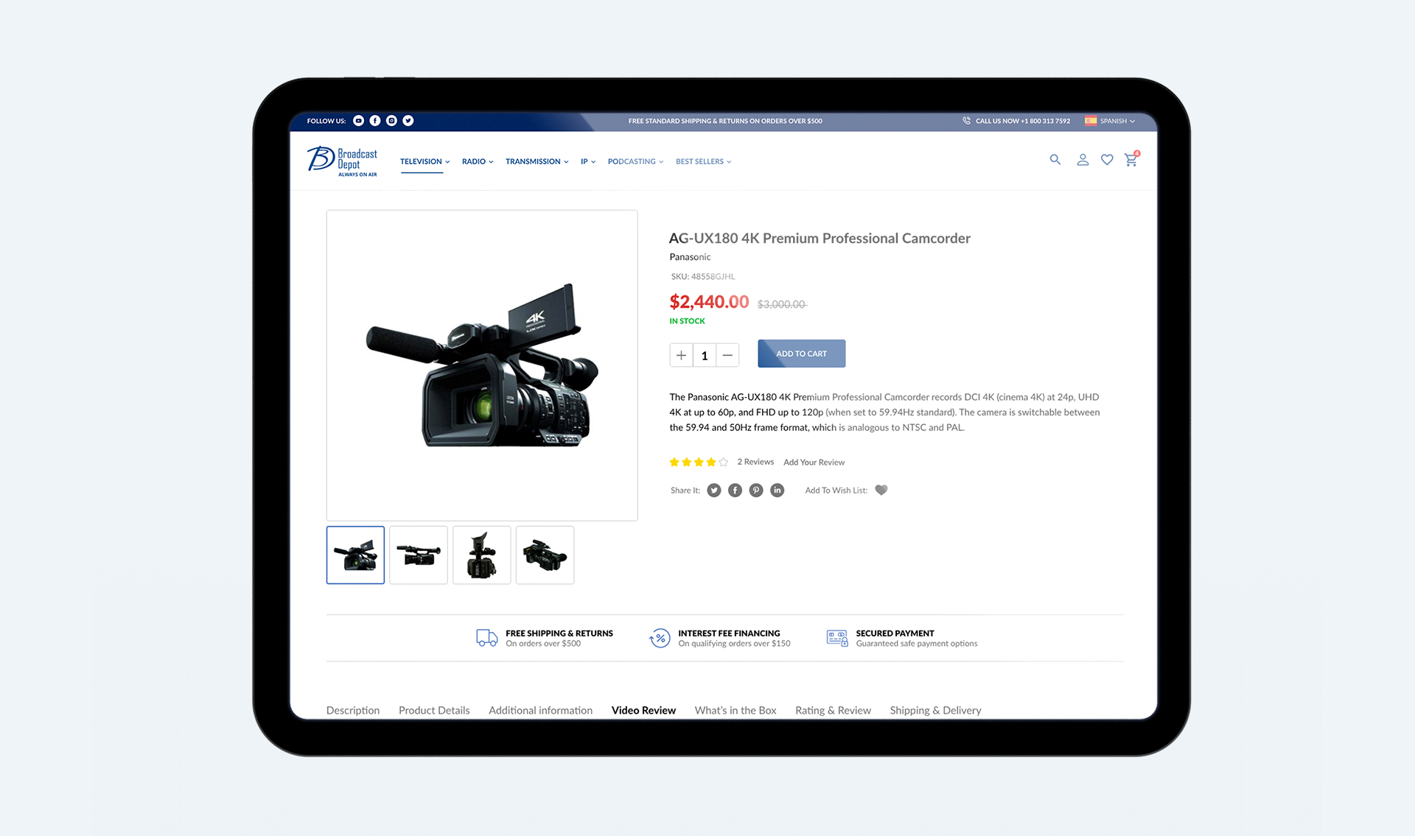This screenshot has width=1415, height=836.
Task: Click the star rating display
Action: [698, 463]
